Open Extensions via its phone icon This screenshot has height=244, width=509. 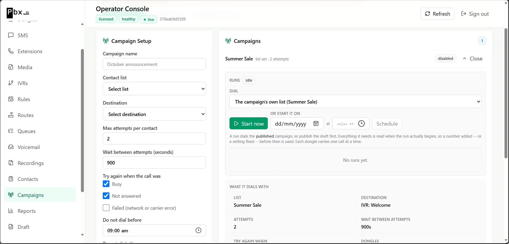coord(11,51)
